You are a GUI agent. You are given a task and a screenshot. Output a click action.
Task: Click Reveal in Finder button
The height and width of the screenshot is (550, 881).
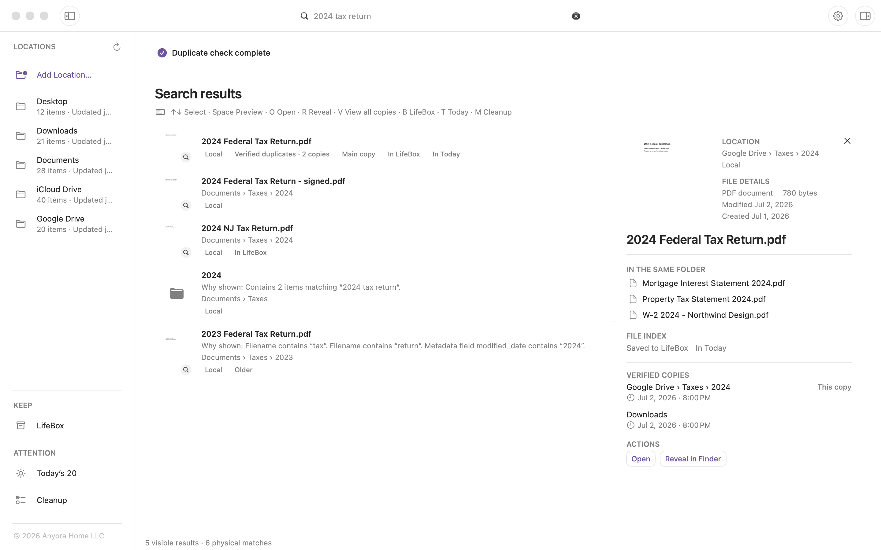693,458
